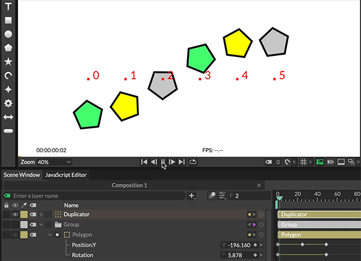Screen dimensions: 361x261
Task: Open the Zoom percentage dropdown
Action: click(x=54, y=162)
